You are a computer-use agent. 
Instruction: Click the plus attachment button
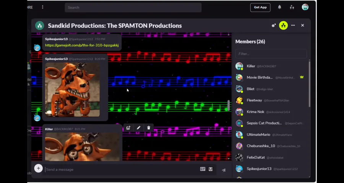coord(38,168)
